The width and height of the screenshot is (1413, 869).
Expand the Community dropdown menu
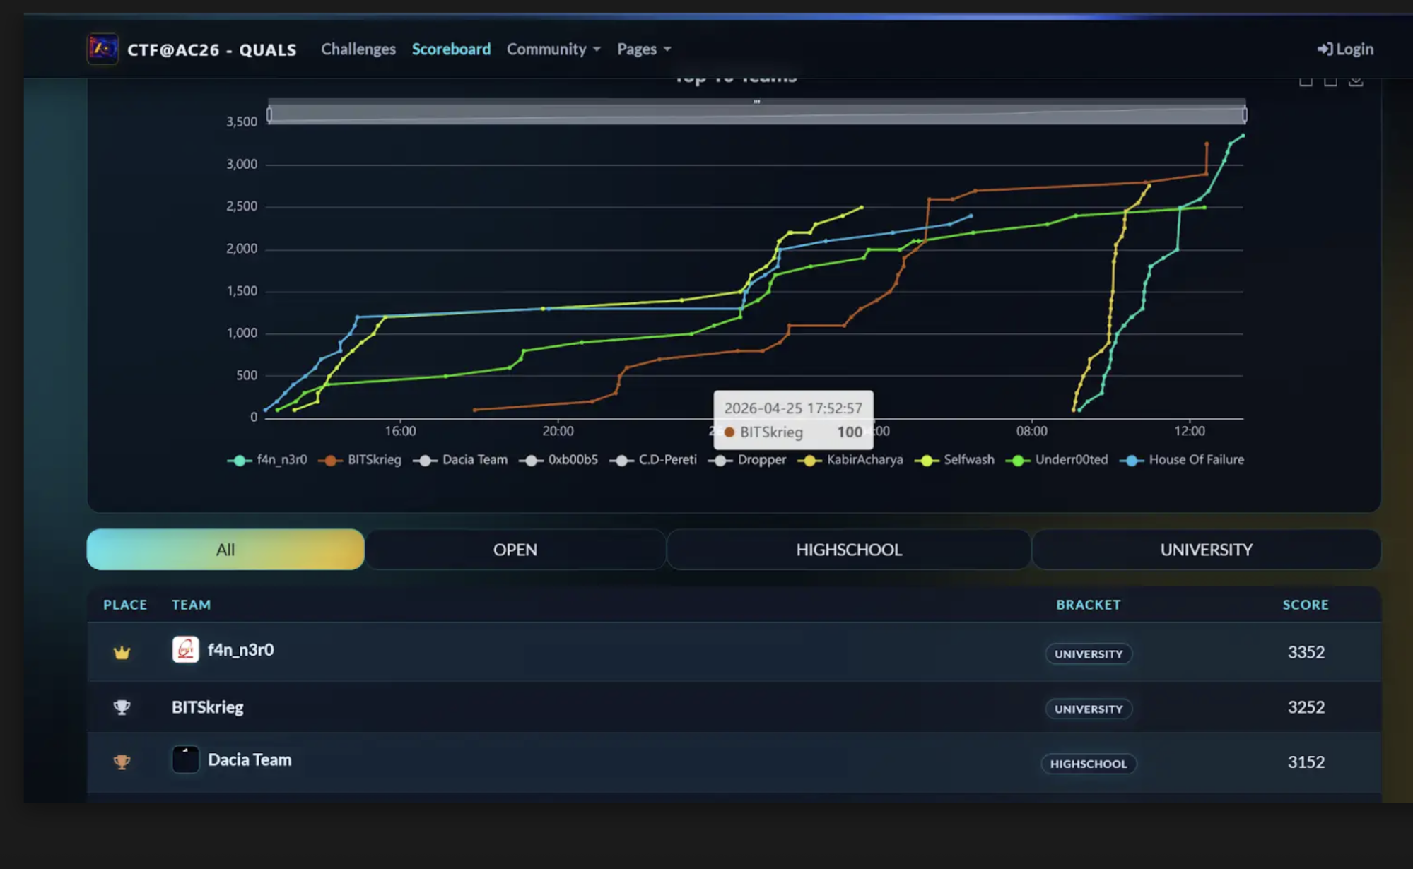[553, 49]
